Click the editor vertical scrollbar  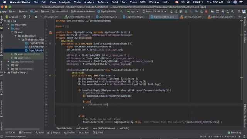242,61
